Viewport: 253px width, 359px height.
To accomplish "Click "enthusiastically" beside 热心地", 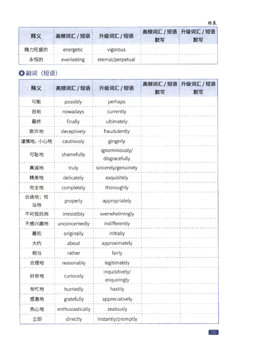I will point(73,309).
